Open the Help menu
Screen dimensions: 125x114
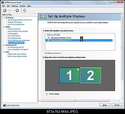pyautogui.click(x=29, y=6)
